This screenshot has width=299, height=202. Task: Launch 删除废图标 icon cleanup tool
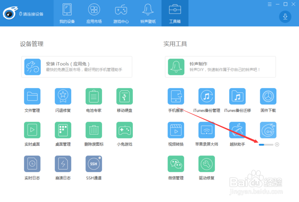pyautogui.click(x=94, y=130)
